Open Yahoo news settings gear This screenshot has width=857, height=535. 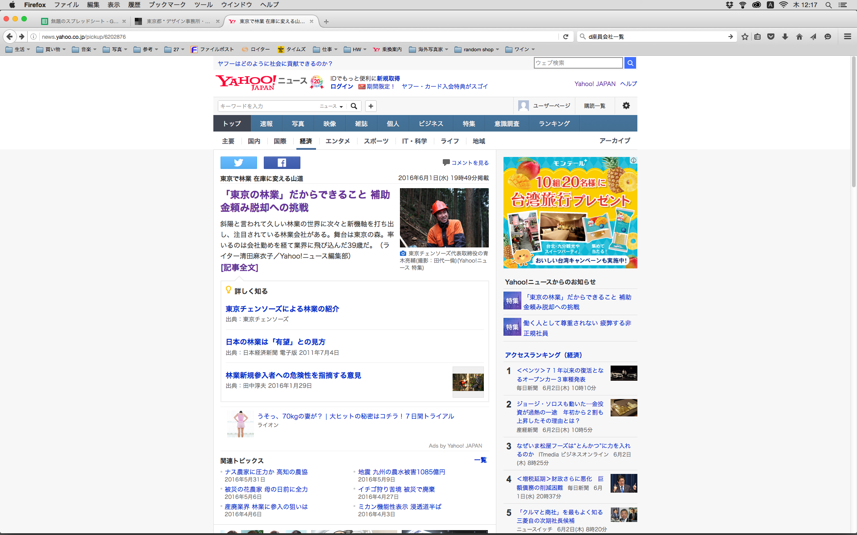tap(626, 106)
